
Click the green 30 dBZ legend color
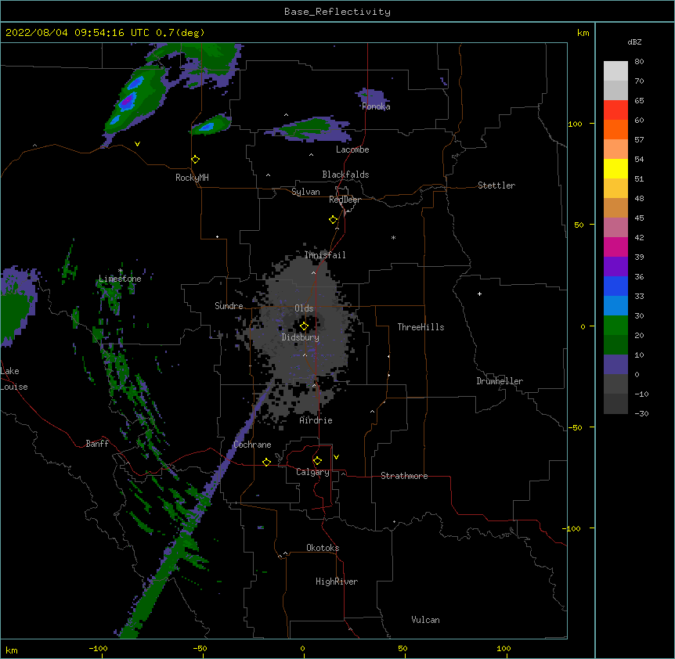click(x=615, y=326)
